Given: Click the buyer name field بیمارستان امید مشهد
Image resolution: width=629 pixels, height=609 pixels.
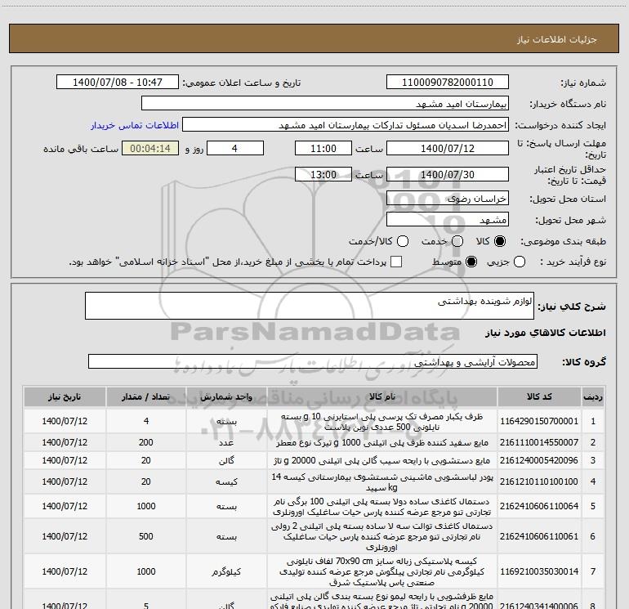Looking at the screenshot, I should [325, 104].
